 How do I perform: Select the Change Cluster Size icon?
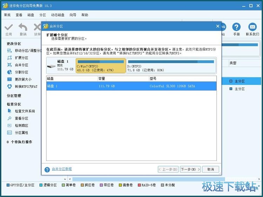[x=9, y=79]
